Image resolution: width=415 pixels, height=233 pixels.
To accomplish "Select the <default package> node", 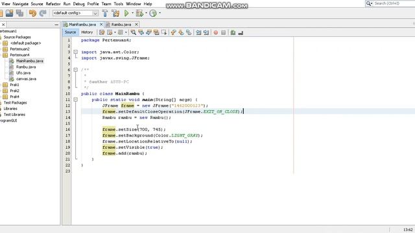I will click(x=26, y=43).
